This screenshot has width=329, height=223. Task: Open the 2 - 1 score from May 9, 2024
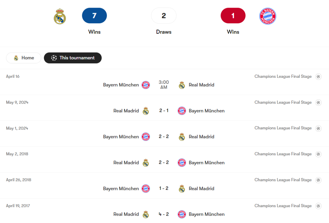[x=164, y=111]
